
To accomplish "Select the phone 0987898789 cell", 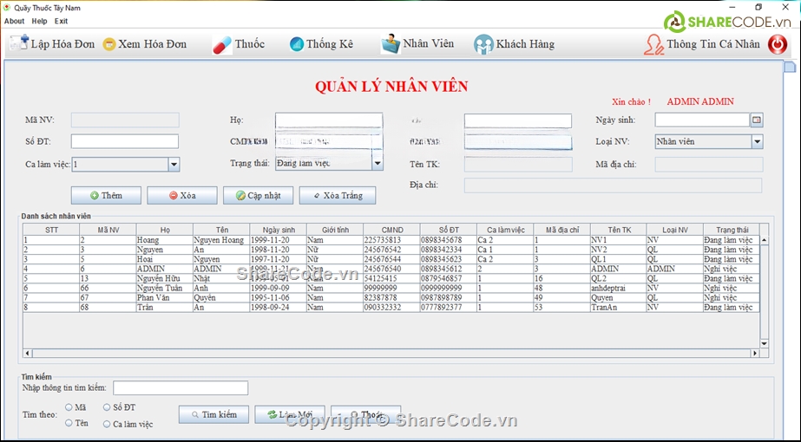I will (448, 297).
